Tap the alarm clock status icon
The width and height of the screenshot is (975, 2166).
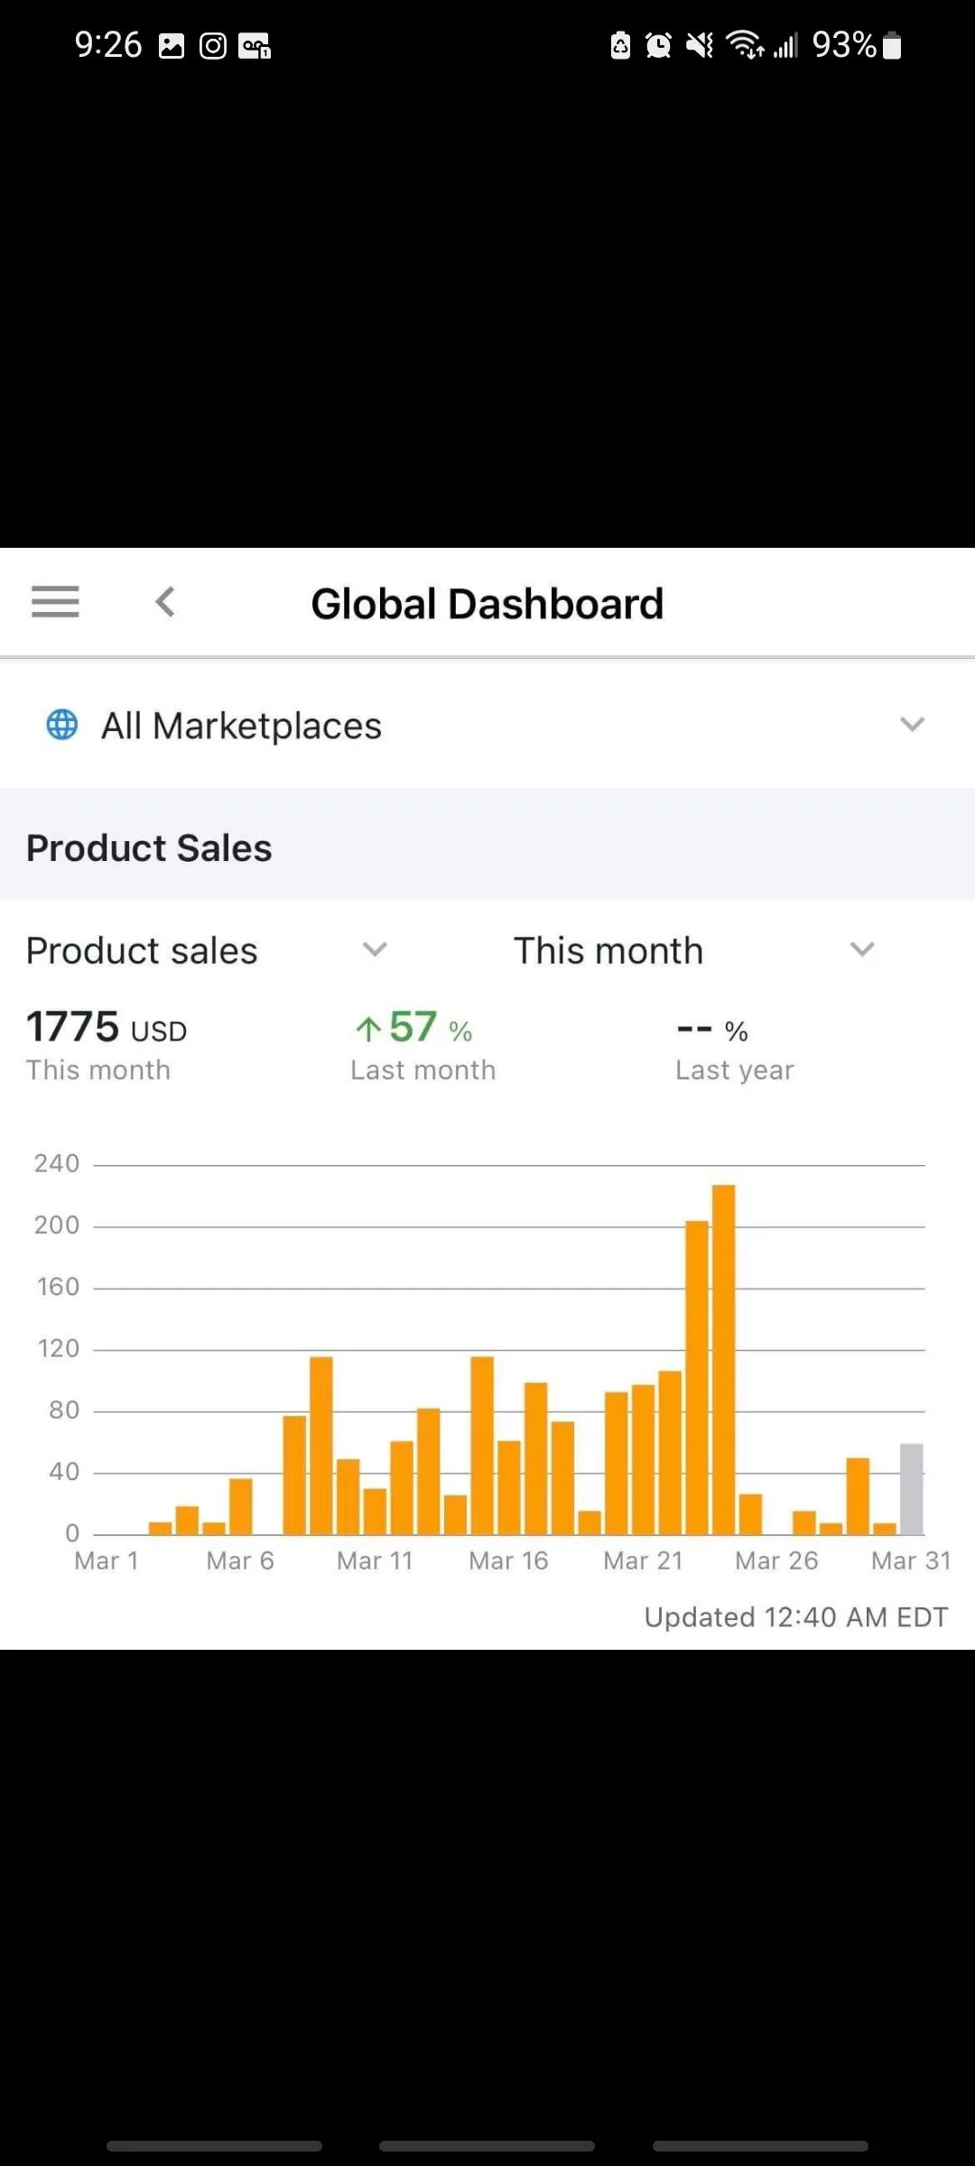click(658, 45)
